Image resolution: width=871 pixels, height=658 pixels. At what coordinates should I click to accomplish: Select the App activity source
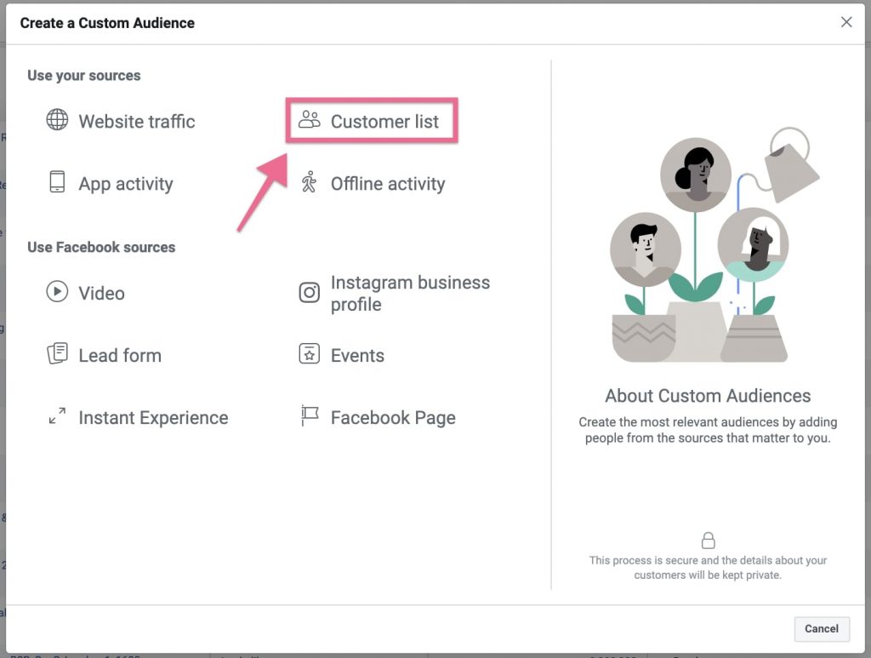click(x=126, y=184)
